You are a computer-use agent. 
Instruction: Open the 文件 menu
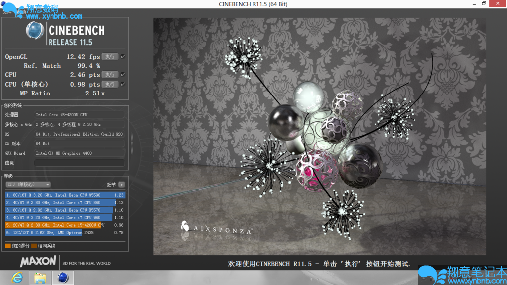pyautogui.click(x=7, y=12)
